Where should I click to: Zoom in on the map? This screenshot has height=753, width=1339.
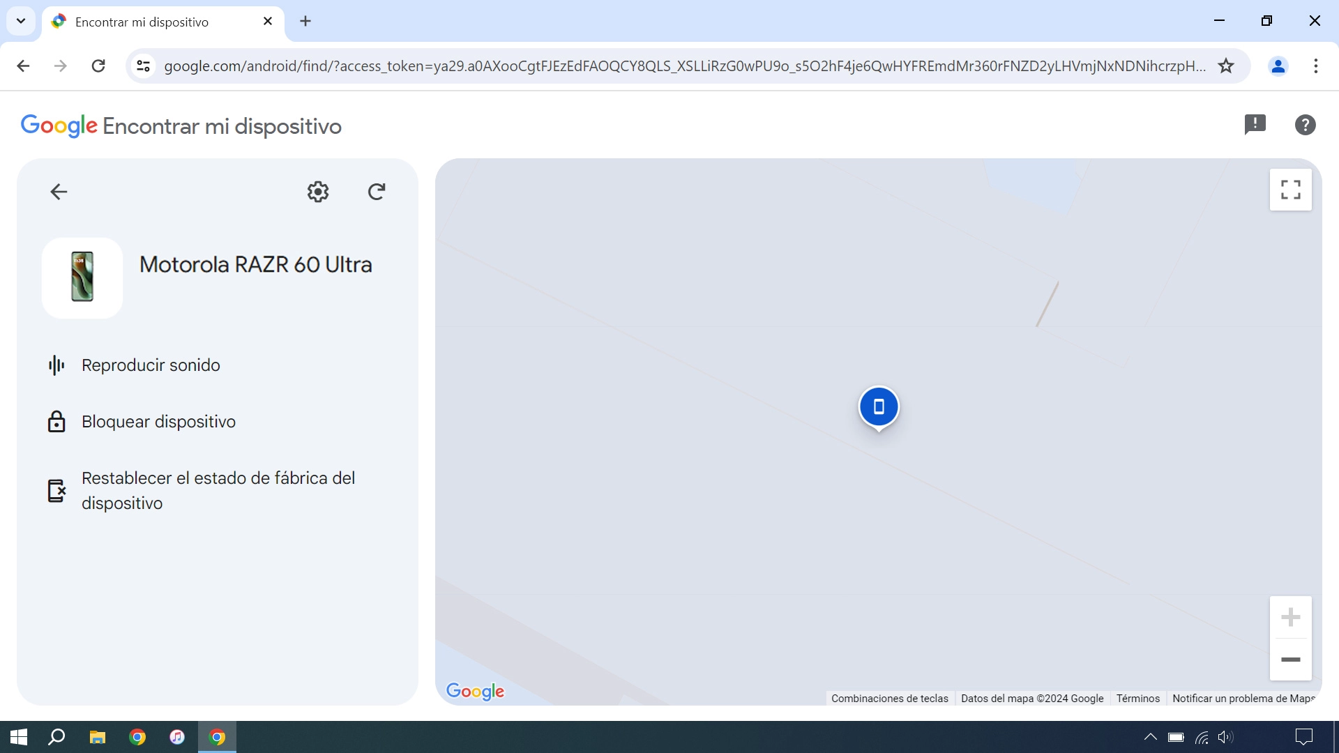tap(1291, 617)
